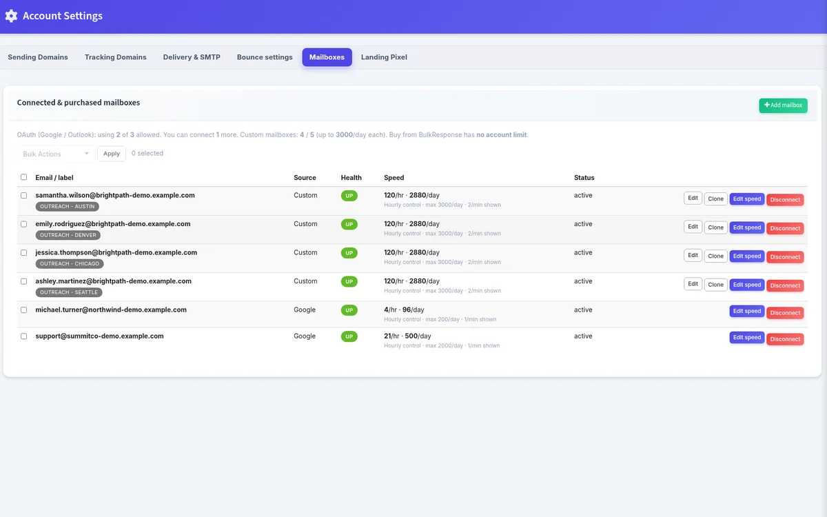Edit the ashley.martinez mailbox

(x=693, y=283)
